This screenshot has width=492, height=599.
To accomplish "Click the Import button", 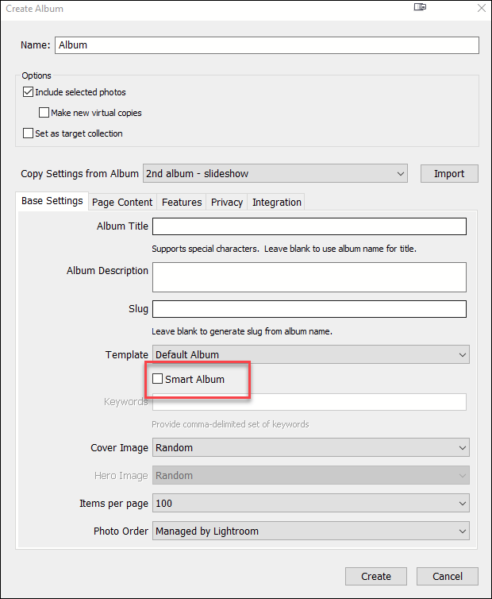I will click(x=449, y=173).
